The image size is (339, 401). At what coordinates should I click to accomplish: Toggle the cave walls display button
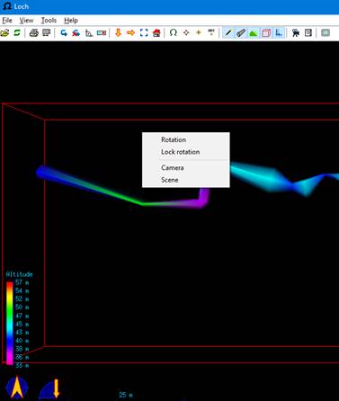click(x=241, y=32)
